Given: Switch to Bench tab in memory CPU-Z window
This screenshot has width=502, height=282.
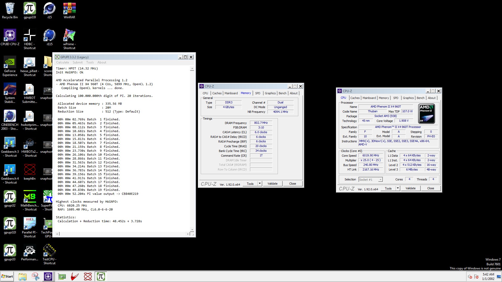Looking at the screenshot, I should click(x=282, y=93).
